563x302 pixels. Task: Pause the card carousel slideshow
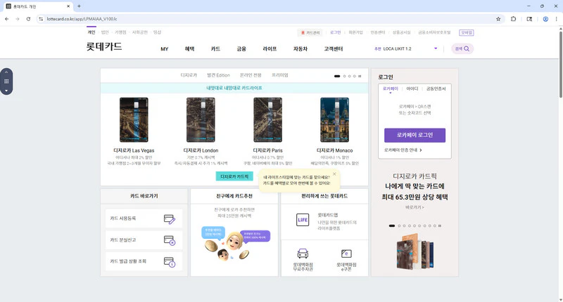tap(360, 76)
